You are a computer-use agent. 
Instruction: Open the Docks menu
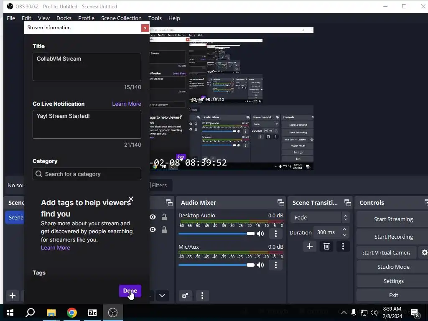pos(64,18)
